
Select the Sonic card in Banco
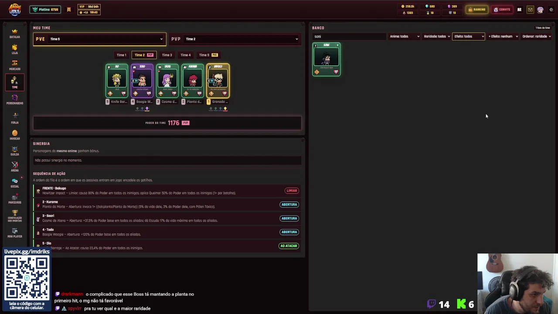coord(327,59)
